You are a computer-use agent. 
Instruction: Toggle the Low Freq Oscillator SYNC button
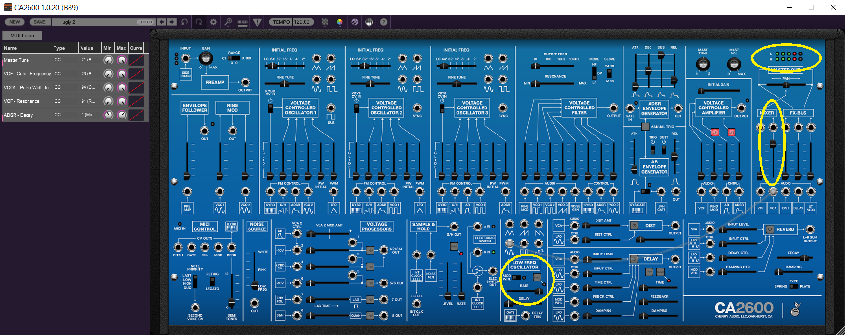point(537,277)
